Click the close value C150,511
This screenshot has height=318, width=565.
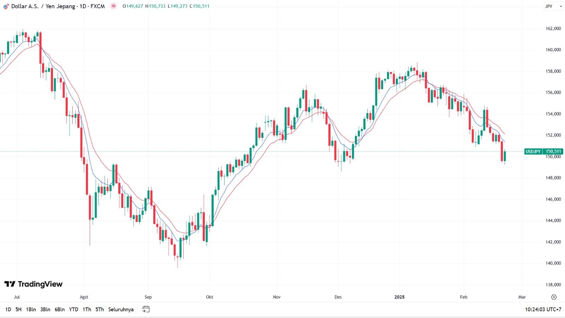click(x=200, y=6)
